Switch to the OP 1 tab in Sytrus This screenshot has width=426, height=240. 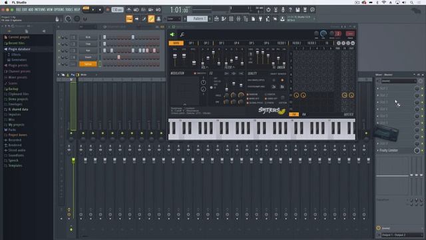coord(191,43)
